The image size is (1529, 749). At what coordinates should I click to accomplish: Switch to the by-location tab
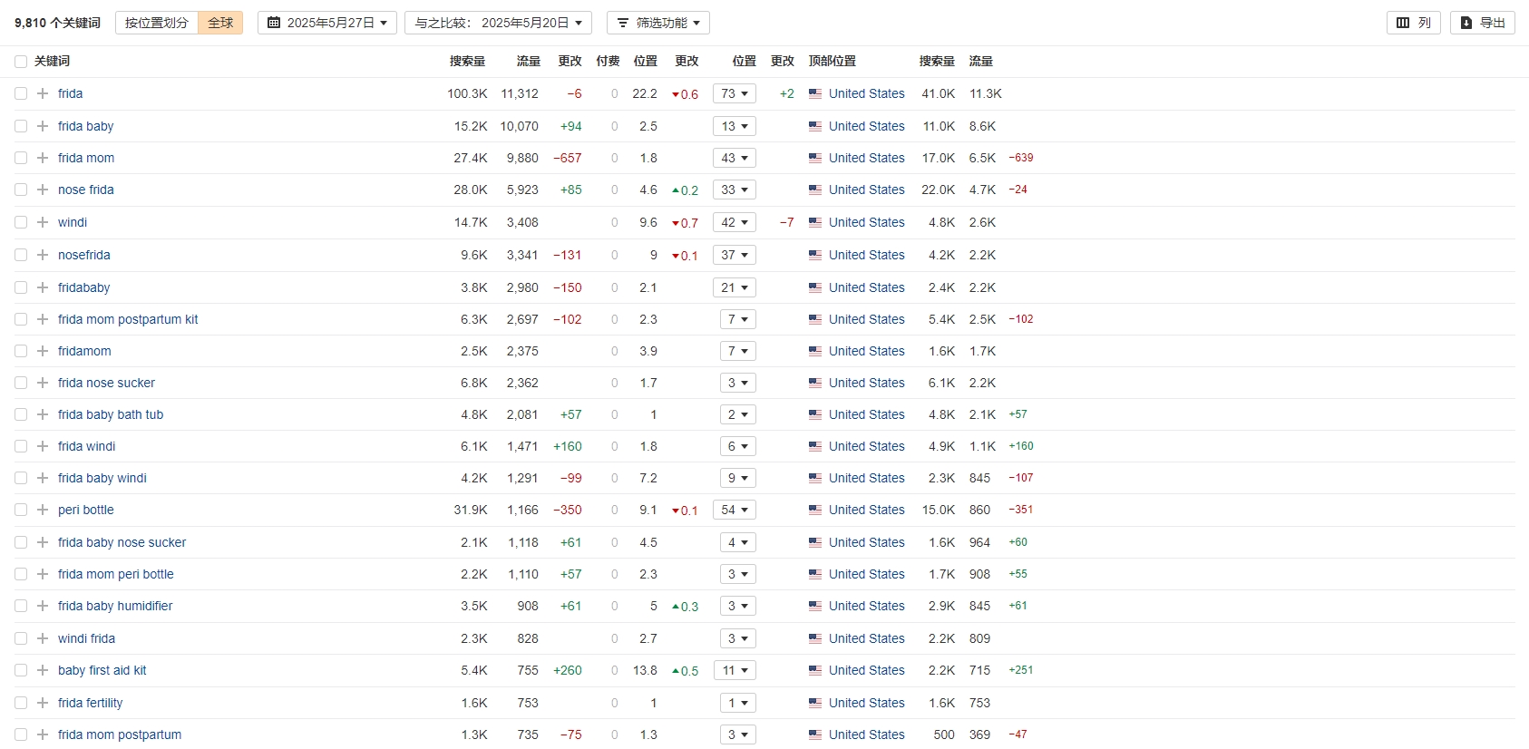(x=157, y=23)
